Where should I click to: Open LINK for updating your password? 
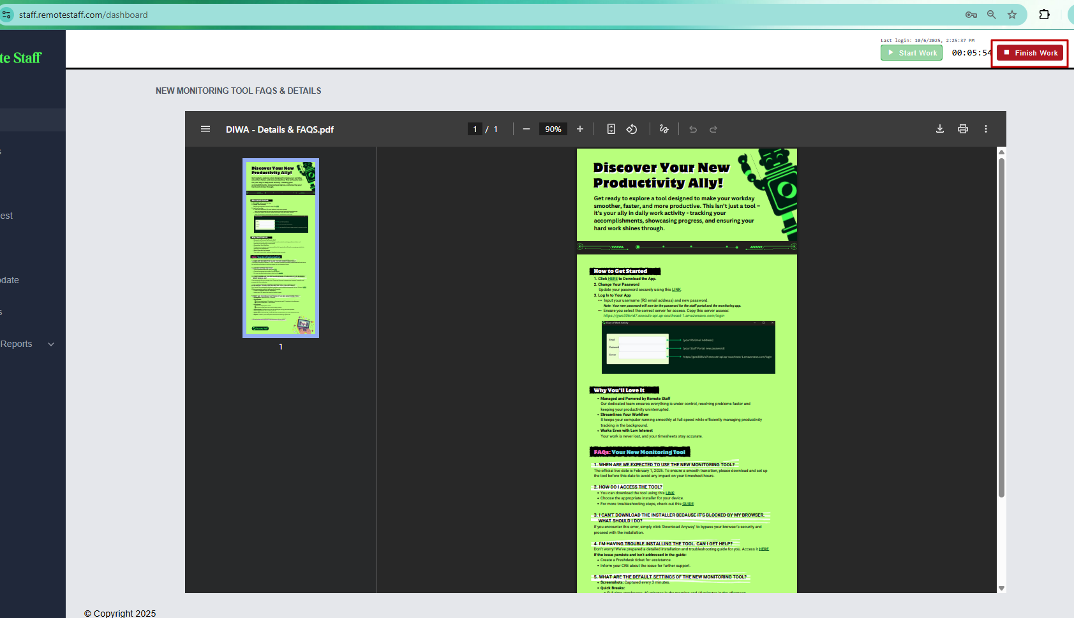click(676, 290)
